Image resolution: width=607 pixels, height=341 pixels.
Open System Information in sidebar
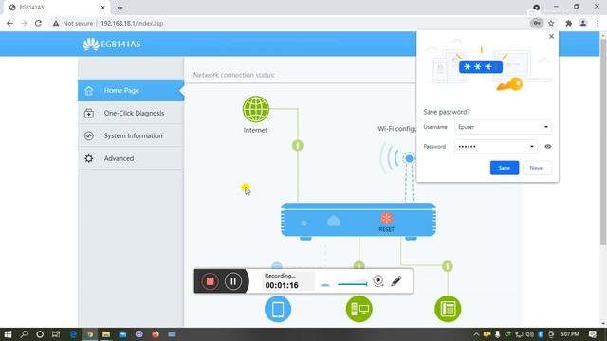coord(131,135)
